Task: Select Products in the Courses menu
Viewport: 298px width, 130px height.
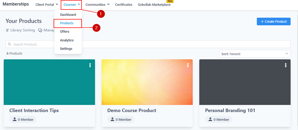Action: 67,23
